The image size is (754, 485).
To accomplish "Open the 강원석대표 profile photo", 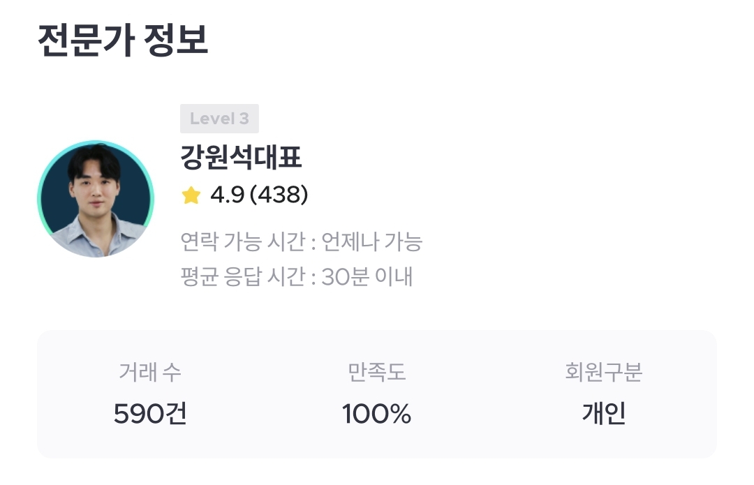I will click(x=95, y=199).
